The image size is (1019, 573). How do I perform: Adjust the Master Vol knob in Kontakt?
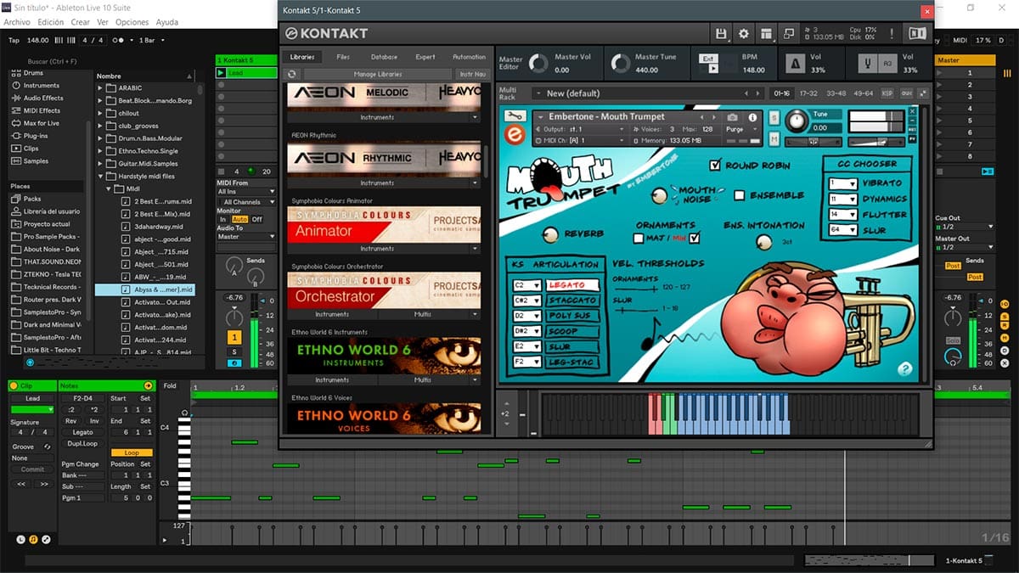(x=538, y=64)
